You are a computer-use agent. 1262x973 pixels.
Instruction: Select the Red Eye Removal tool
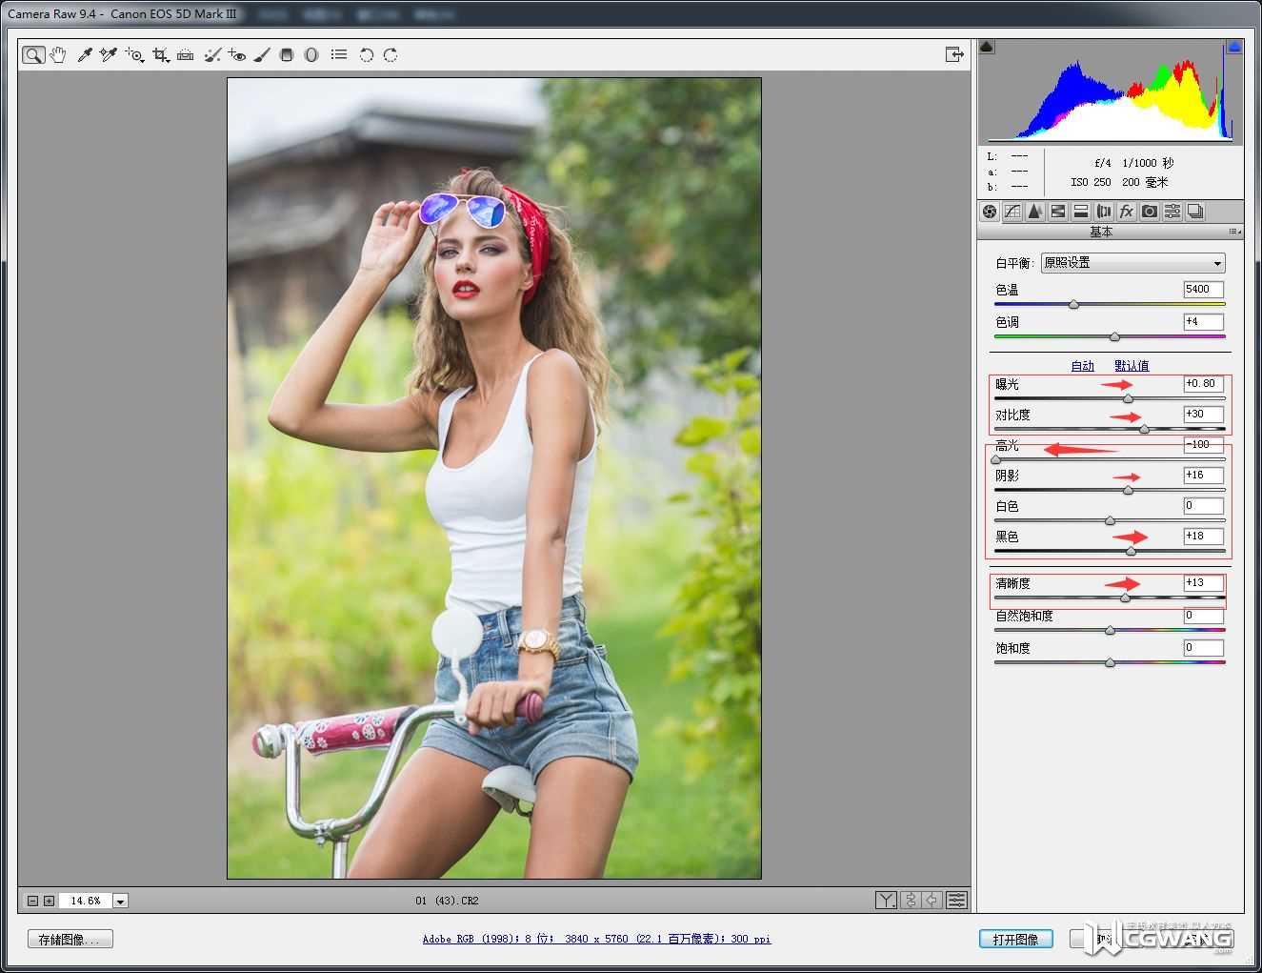(x=237, y=55)
